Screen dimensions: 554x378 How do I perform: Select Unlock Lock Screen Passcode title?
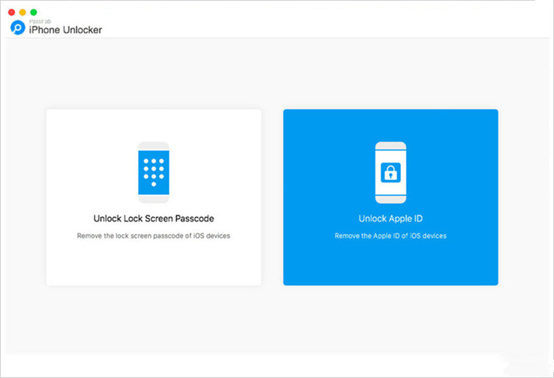154,219
